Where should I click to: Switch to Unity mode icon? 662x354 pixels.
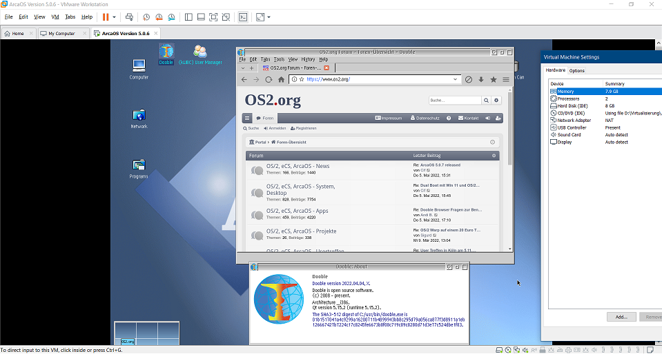pyautogui.click(x=226, y=17)
